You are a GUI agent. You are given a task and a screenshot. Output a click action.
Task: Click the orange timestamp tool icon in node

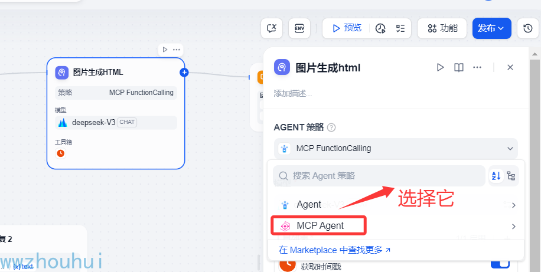point(60,153)
